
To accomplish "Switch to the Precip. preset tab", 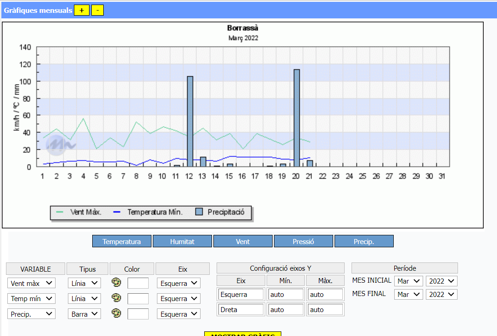I will point(364,241).
